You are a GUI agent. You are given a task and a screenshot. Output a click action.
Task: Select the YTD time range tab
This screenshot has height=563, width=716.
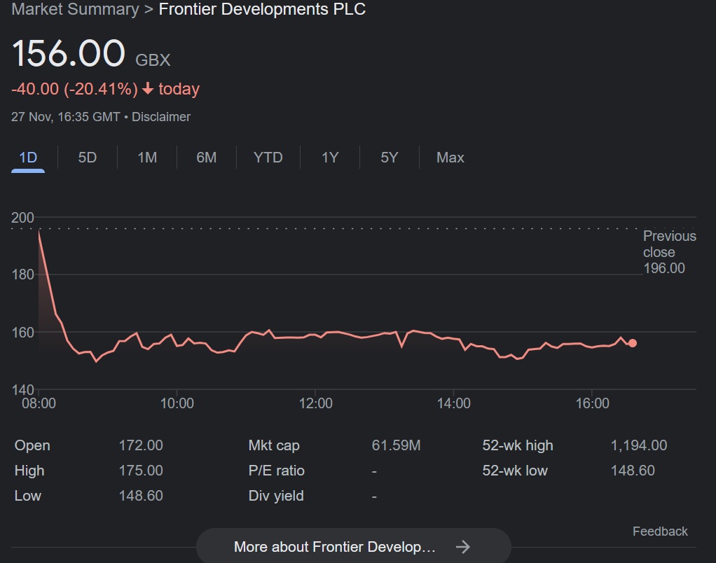point(268,158)
